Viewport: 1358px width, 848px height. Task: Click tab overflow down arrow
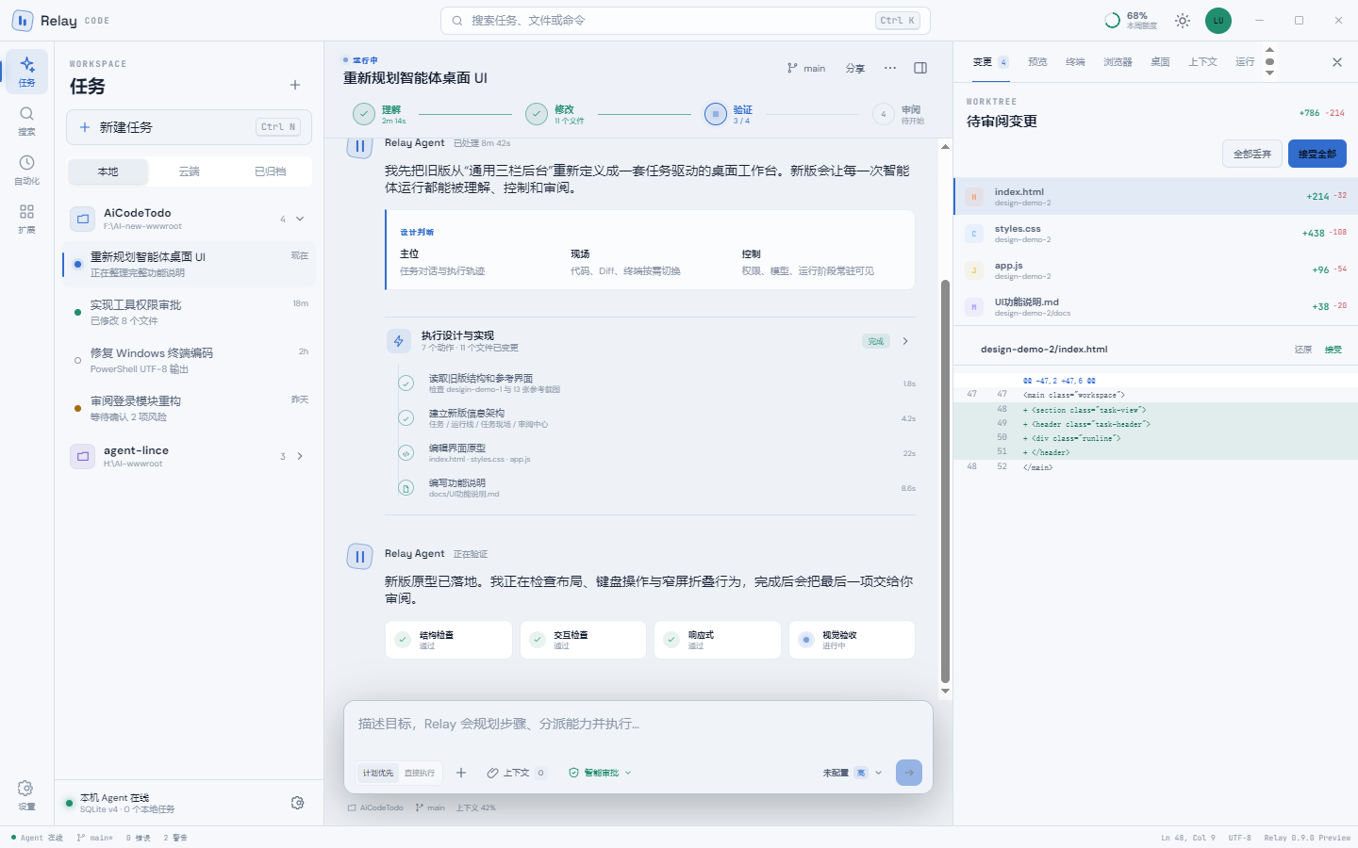[x=1269, y=73]
